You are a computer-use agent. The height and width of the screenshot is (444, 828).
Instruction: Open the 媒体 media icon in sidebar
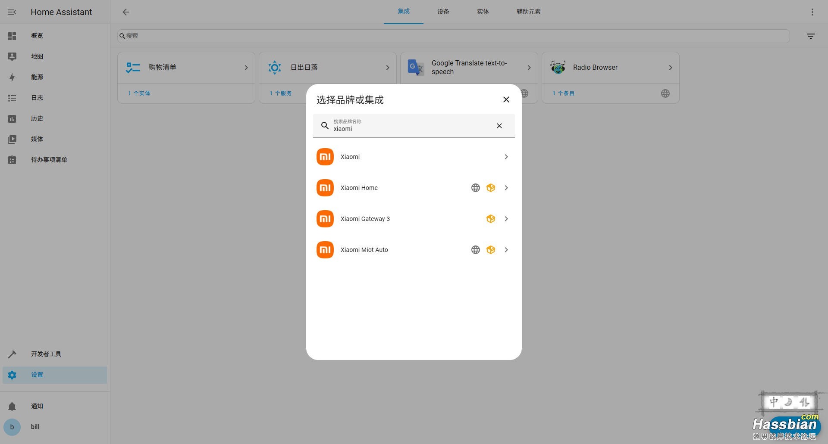pos(12,139)
